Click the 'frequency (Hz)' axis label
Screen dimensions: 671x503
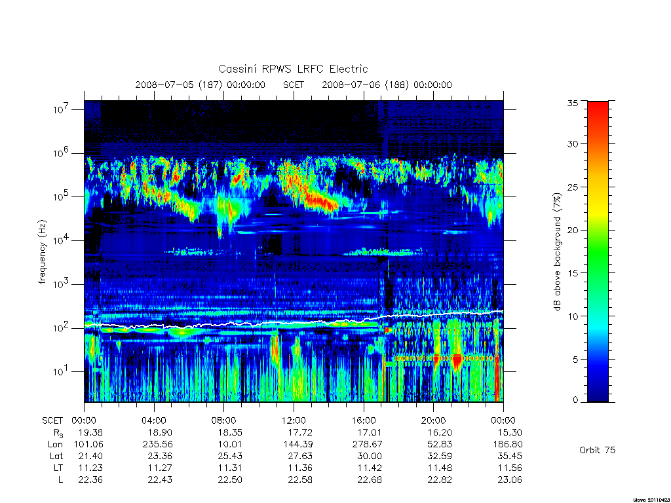pyautogui.click(x=42, y=252)
